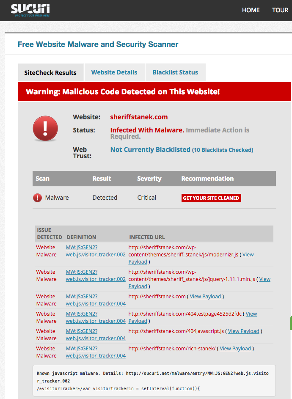Select the SiteCheck Results tab
292x399 pixels.
(50, 73)
